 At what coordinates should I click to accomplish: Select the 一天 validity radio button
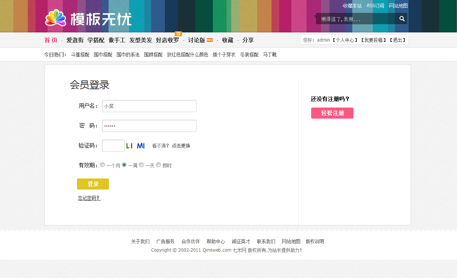(x=141, y=165)
